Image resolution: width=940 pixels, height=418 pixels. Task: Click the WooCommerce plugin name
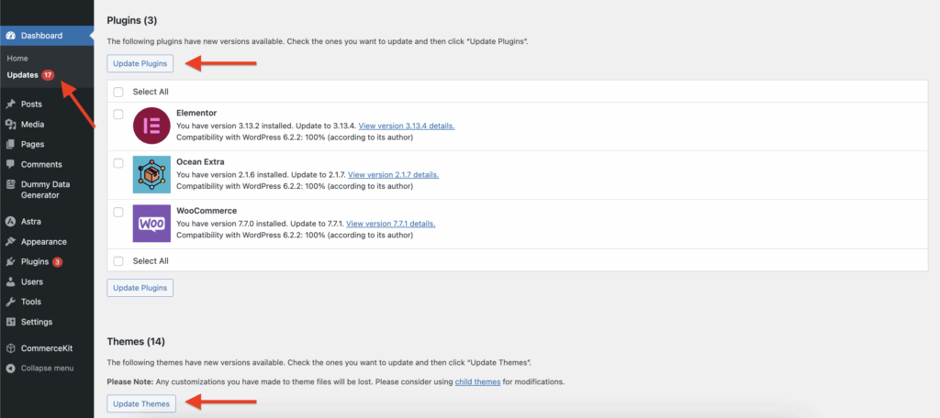pyautogui.click(x=207, y=211)
